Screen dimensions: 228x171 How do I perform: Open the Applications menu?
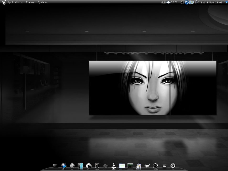pyautogui.click(x=15, y=2)
